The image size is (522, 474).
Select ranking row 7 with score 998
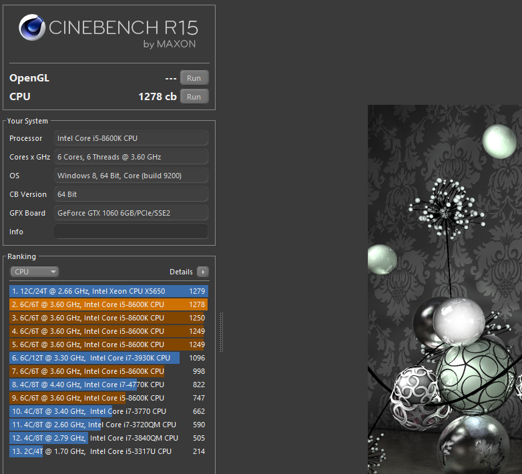click(109, 371)
